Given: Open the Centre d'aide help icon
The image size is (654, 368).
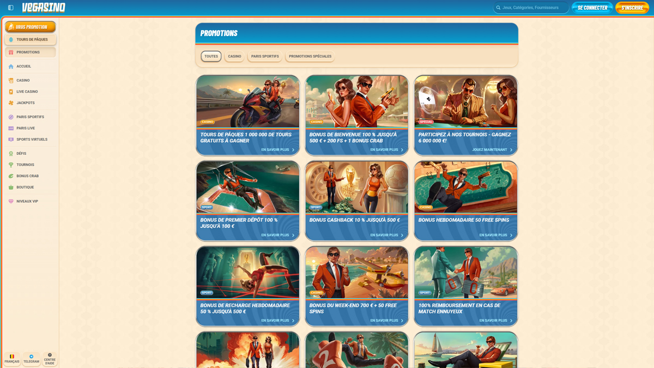Looking at the screenshot, I should [x=50, y=355].
